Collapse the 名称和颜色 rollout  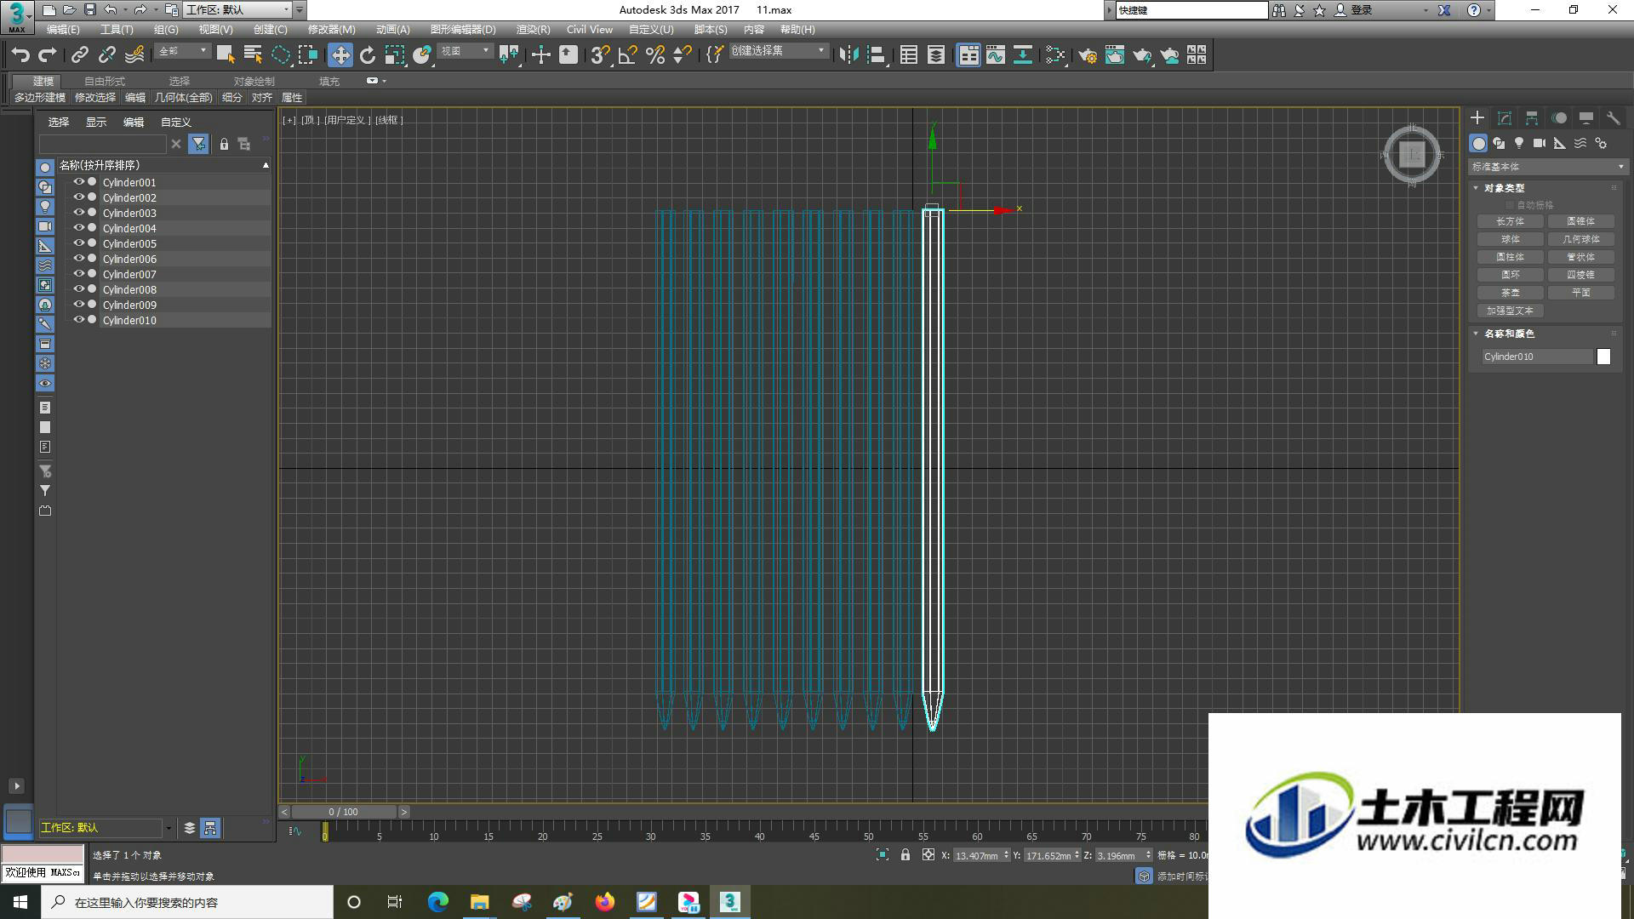(x=1508, y=334)
